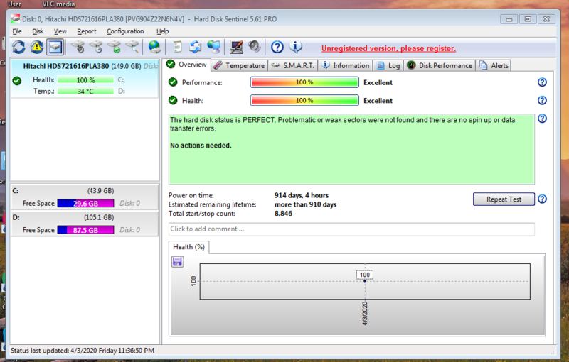Click floppy save icon on Health chart

pos(177,261)
